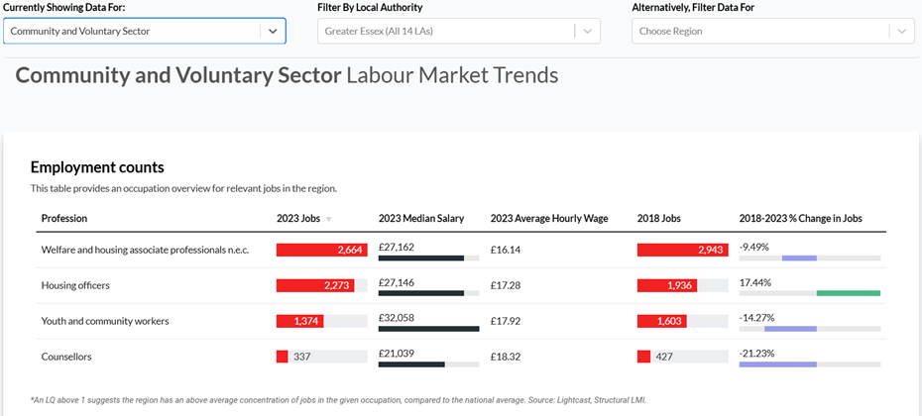Click the 2023 Average Hourly Wage header
The width and height of the screenshot is (922, 416).
pyautogui.click(x=548, y=218)
